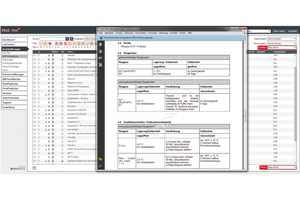The width and height of the screenshot is (300, 200).
Task: Open Acrobat attachments paperclip icon
Action: point(100,166)
